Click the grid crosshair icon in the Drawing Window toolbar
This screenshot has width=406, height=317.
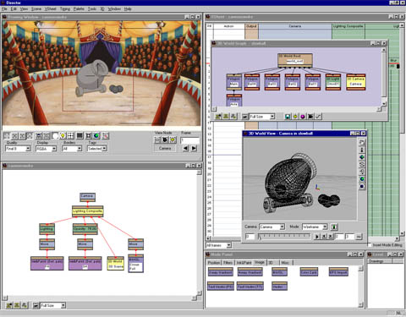[x=70, y=136]
